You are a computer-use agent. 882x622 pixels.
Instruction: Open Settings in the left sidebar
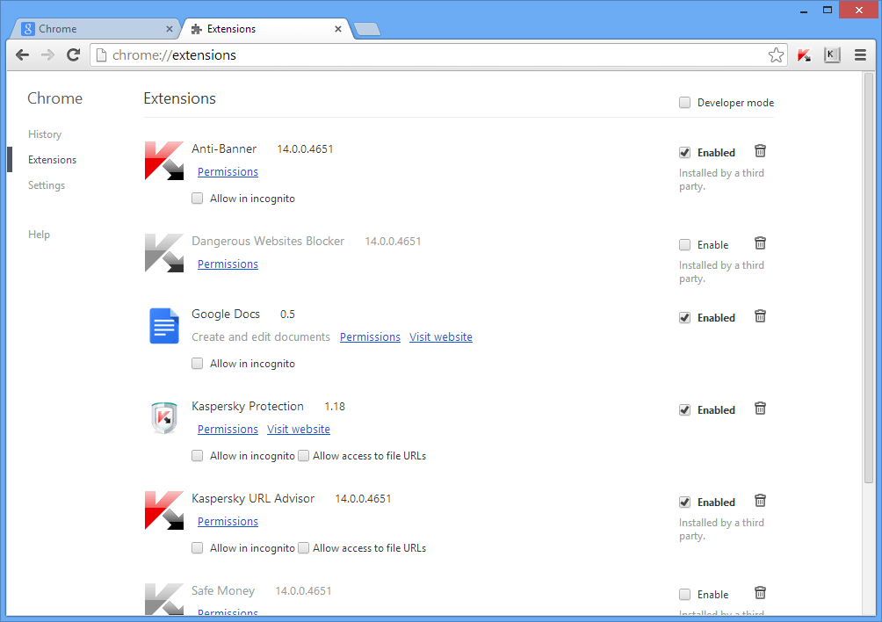(47, 185)
